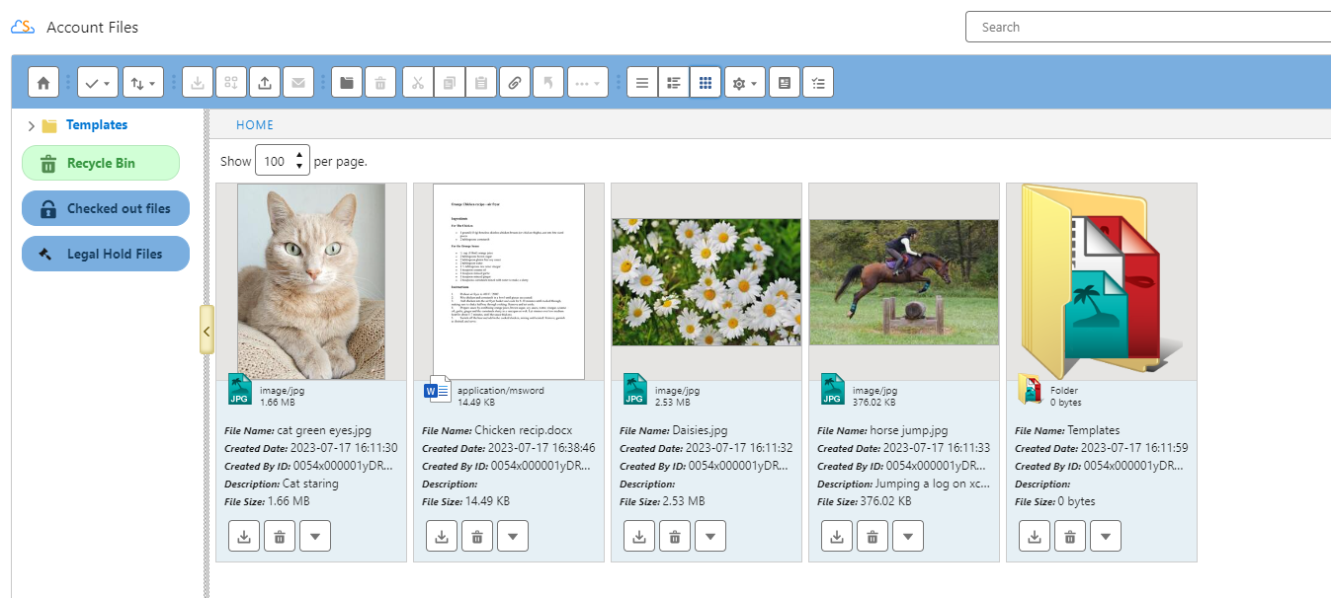Open settings gear dropdown in toolbar

point(744,83)
